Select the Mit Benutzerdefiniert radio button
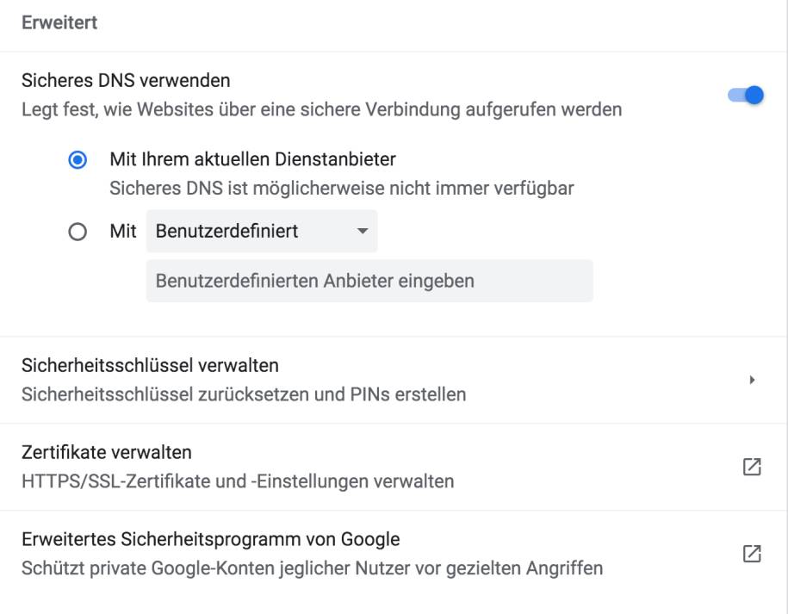 [x=78, y=232]
